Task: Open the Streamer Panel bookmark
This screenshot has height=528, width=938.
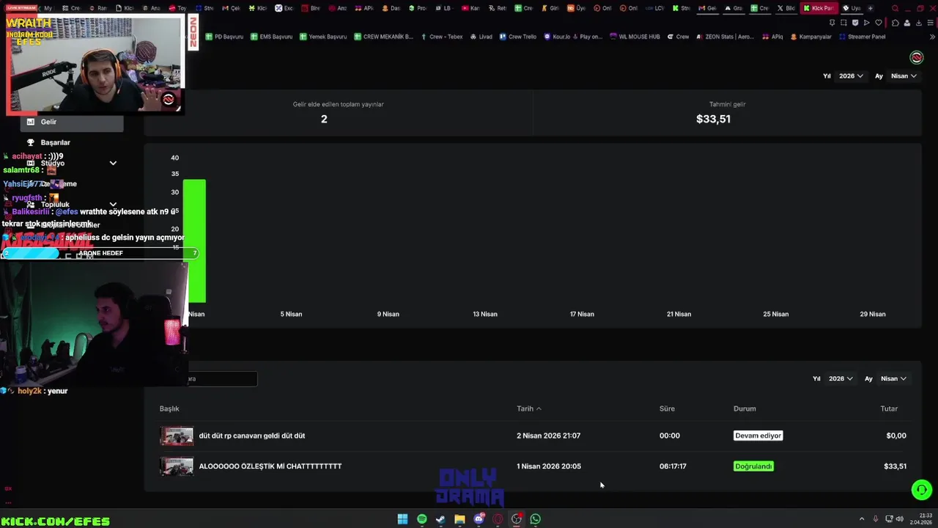Action: 862,37
